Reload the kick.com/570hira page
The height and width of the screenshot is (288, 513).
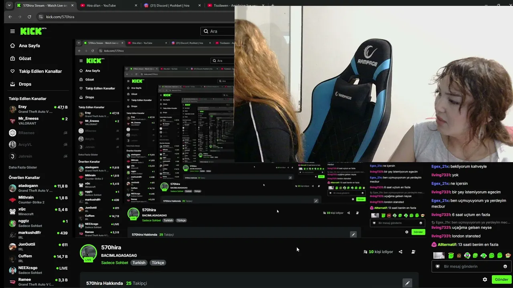[x=29, y=17]
